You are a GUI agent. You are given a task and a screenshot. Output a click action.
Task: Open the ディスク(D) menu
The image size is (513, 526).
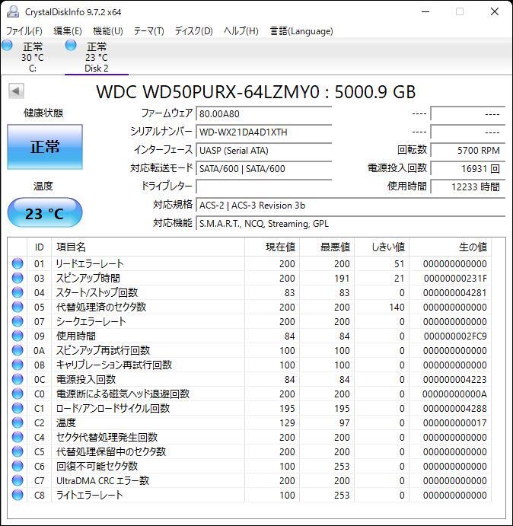coord(194,31)
